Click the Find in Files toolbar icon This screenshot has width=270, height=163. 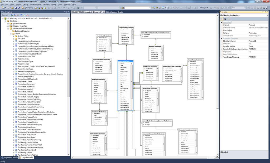[123, 8]
